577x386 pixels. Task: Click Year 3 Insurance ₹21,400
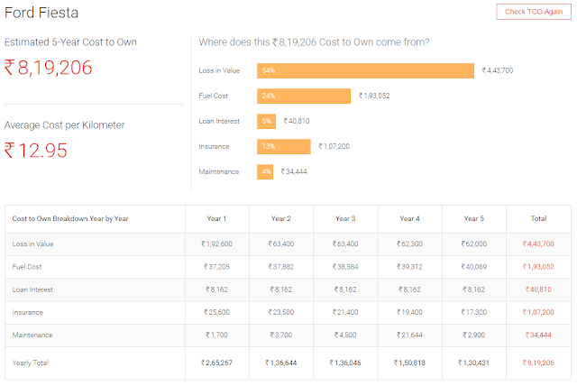(345, 312)
